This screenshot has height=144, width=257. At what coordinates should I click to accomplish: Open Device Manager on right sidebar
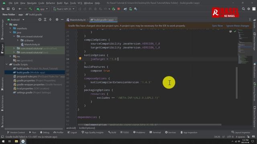click(x=255, y=42)
